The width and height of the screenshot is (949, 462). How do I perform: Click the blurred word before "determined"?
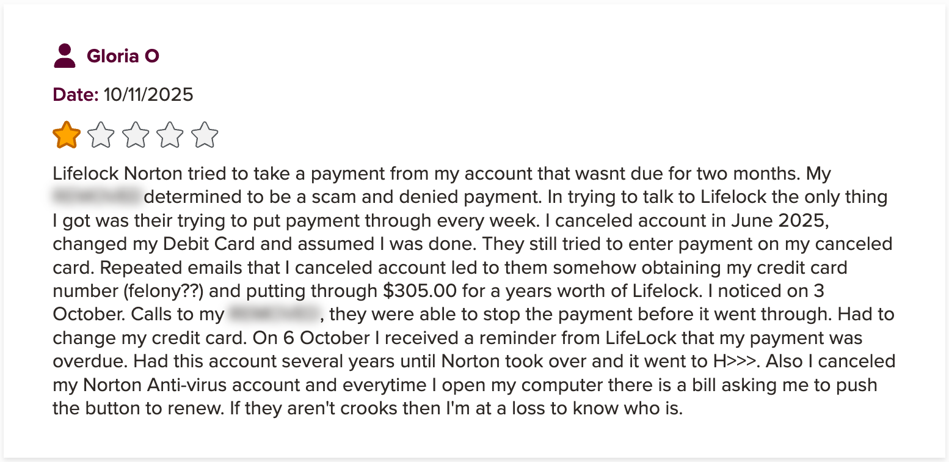tap(96, 197)
